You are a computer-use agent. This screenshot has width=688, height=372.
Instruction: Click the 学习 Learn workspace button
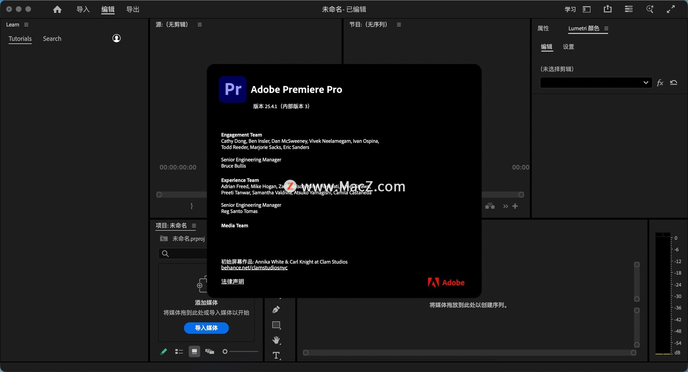click(570, 9)
